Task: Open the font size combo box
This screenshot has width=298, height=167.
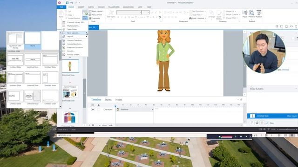Action: [146, 13]
